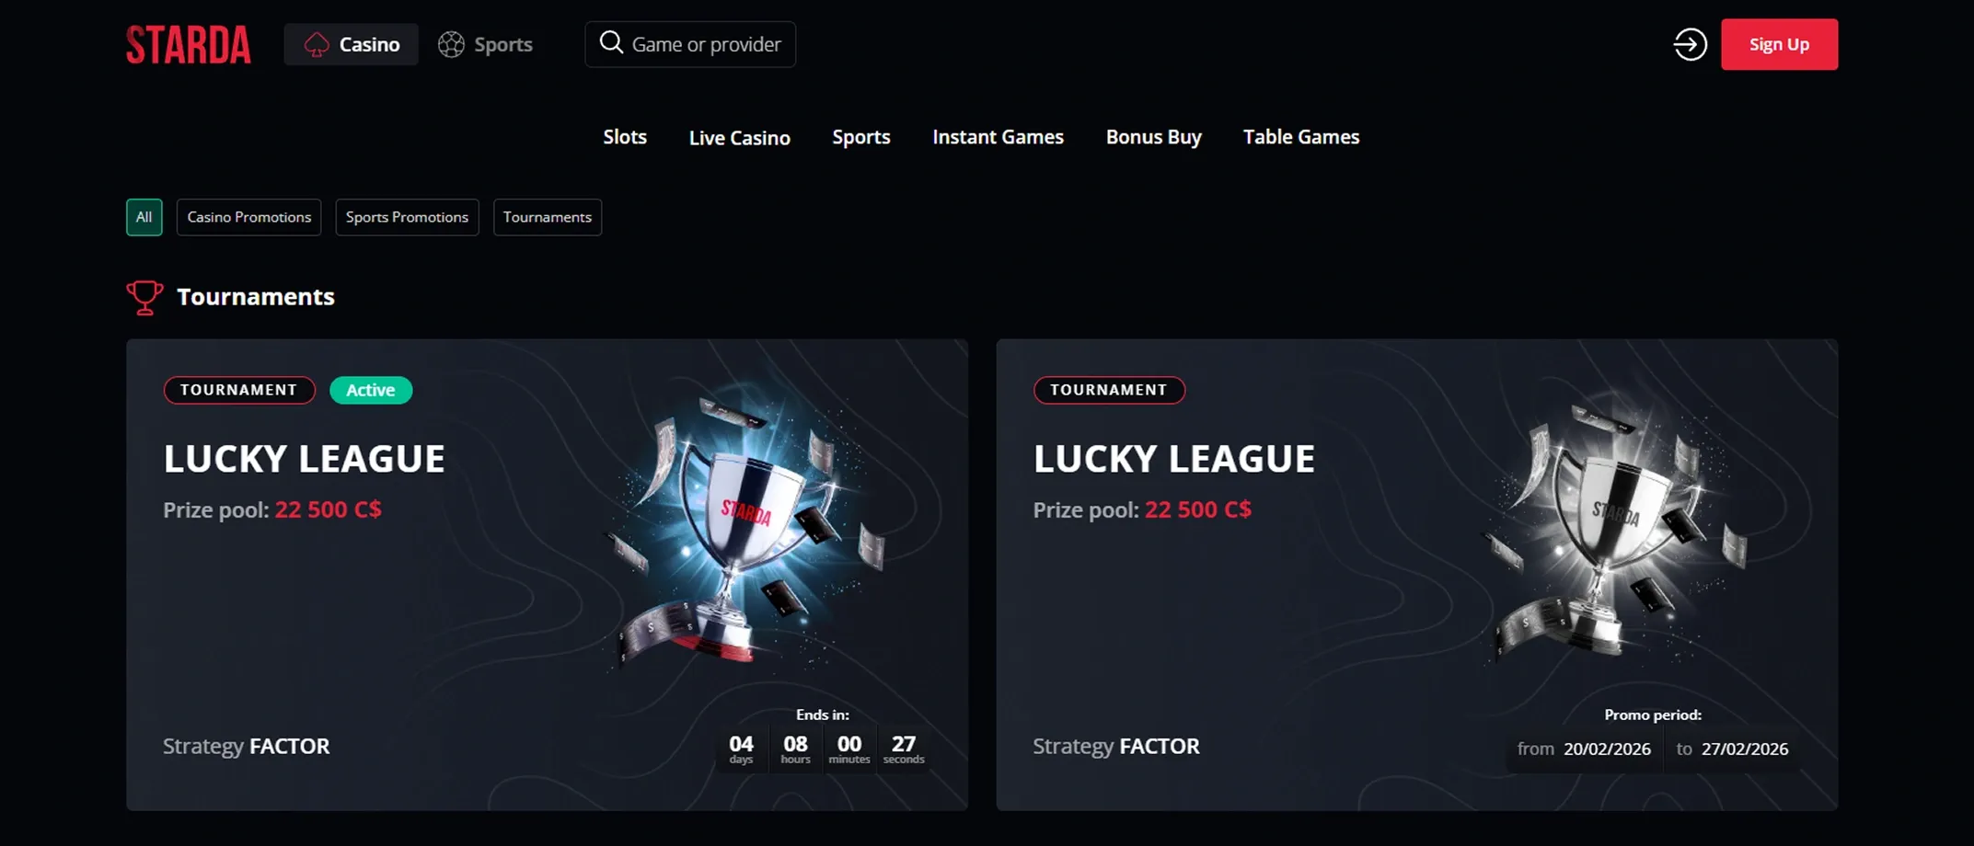Viewport: 1974px width, 846px height.
Task: Open the Slots menu item
Action: [x=625, y=137]
